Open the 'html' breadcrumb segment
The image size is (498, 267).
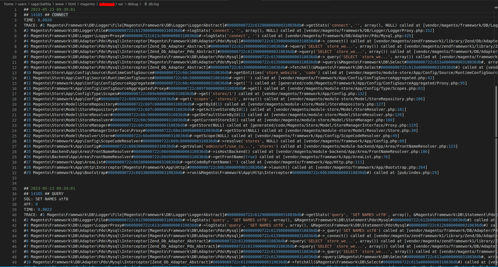tap(72, 4)
